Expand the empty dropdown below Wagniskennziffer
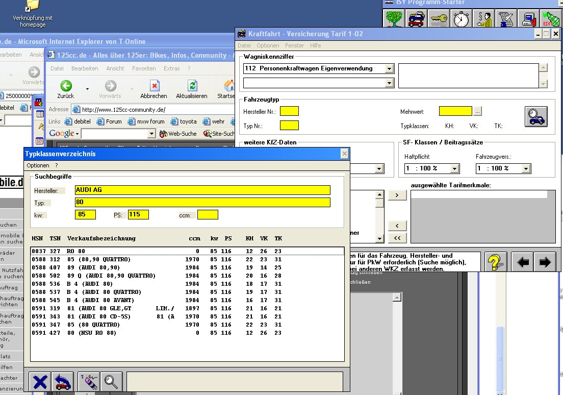The width and height of the screenshot is (563, 395). pyautogui.click(x=389, y=83)
